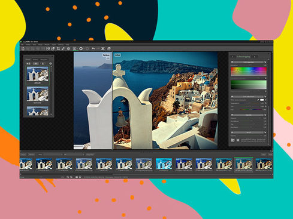
Task: Click the X delete icon at panel bottom
Action: (238, 140)
